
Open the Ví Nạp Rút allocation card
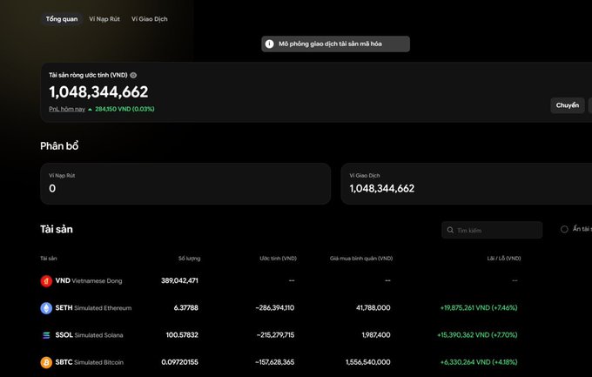click(x=185, y=184)
